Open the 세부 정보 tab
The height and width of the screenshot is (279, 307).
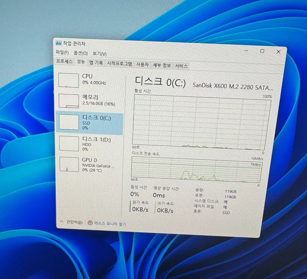coord(163,65)
